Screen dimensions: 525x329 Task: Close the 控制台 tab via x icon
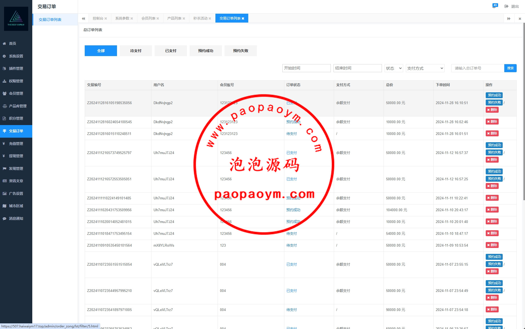(106, 19)
